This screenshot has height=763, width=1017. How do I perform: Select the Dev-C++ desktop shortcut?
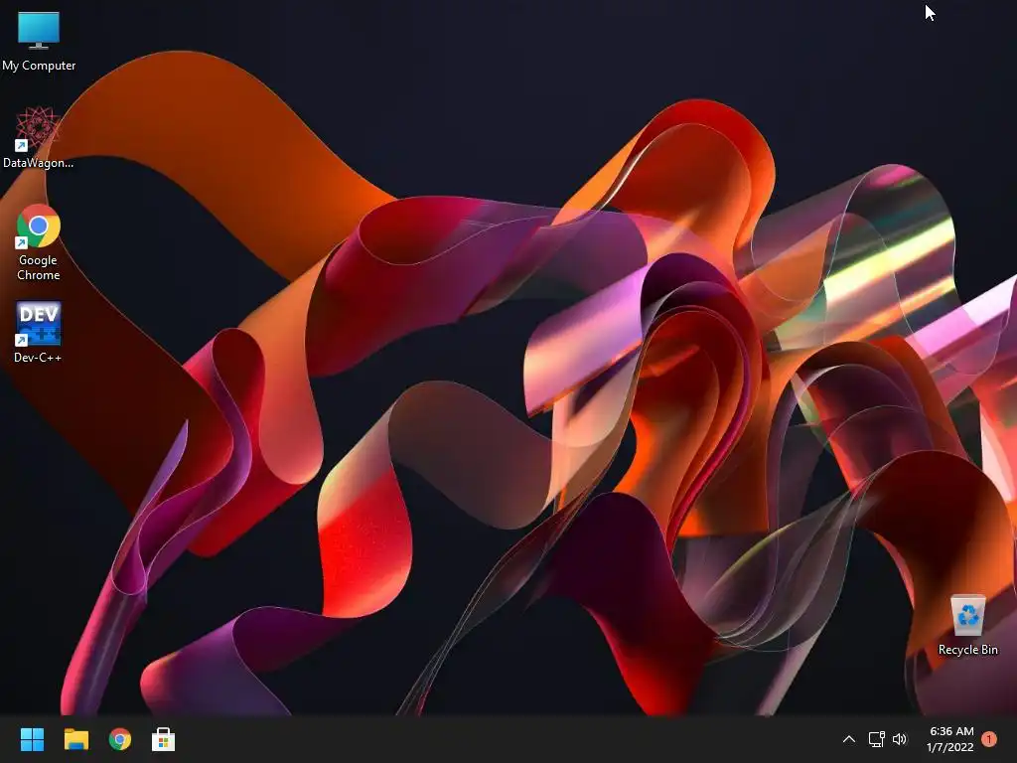click(38, 332)
